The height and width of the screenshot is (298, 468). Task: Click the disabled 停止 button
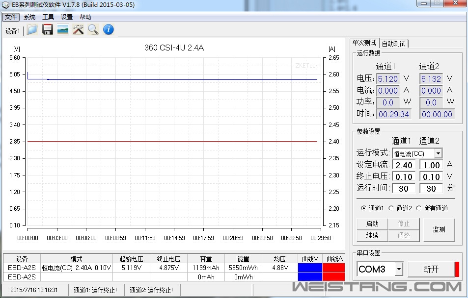(404, 223)
